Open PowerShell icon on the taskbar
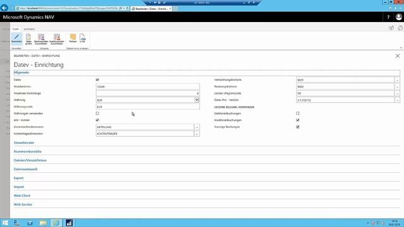Screen dimensions: 404x227 (30, 223)
